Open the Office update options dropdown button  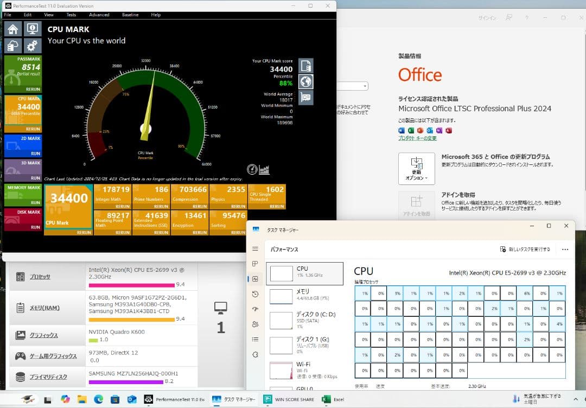pos(416,169)
